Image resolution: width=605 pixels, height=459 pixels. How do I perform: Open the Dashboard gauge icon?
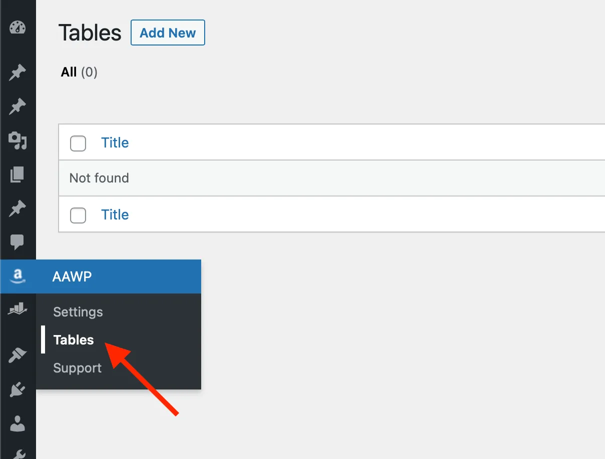click(x=18, y=27)
